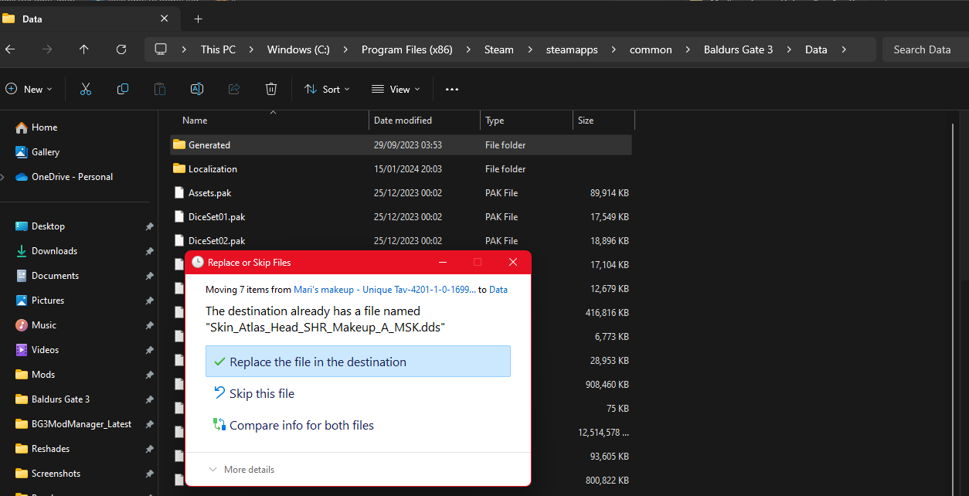Viewport: 969px width, 496px height.
Task: Open the View options dropdown
Action: point(395,89)
